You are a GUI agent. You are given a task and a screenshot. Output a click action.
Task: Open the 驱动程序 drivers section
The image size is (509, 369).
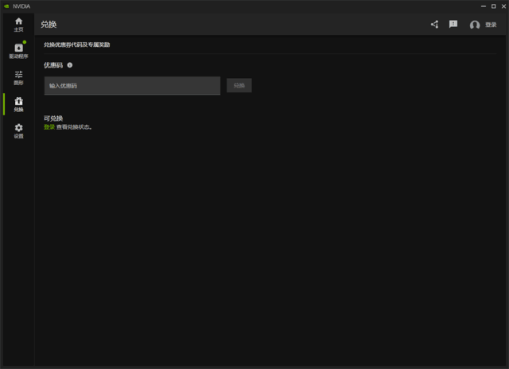[18, 51]
